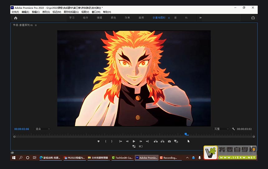Switch to the 编辑 workspace tab
The height and width of the screenshot is (169, 268).
click(x=99, y=18)
